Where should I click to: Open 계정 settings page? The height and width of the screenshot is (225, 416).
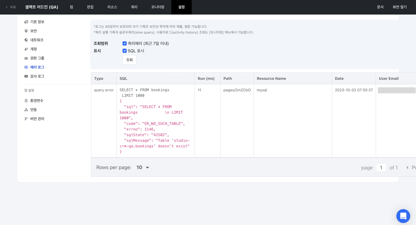pos(34,49)
